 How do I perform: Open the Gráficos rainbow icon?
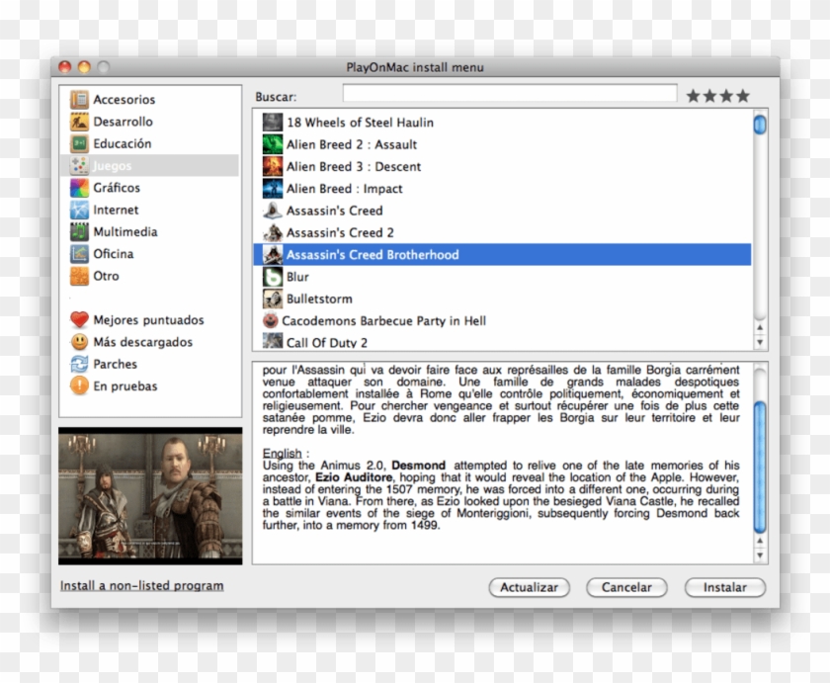[79, 188]
